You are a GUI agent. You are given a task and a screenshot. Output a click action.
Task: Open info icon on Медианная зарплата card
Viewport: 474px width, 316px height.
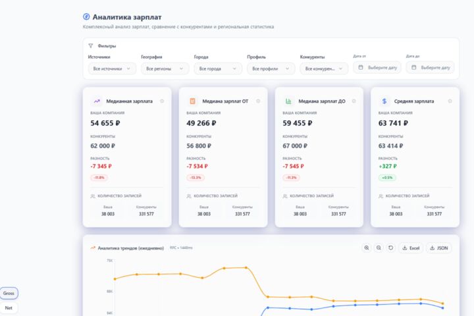162,101
